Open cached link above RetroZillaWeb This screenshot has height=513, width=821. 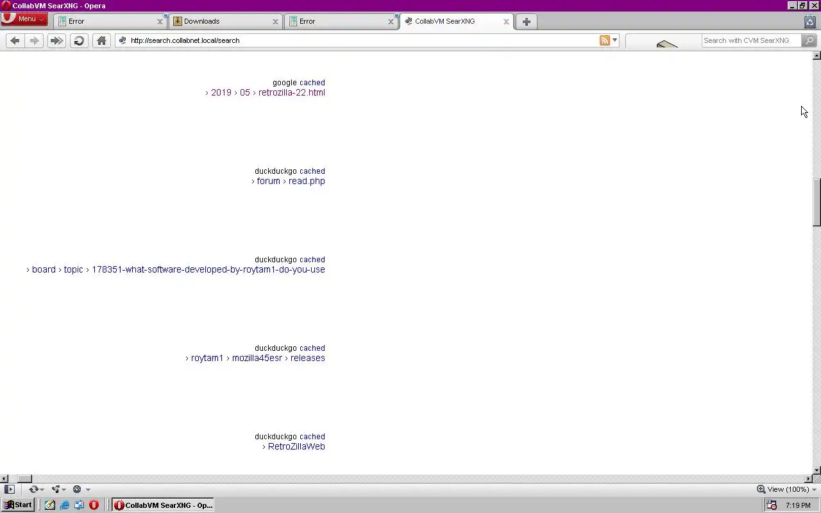point(312,437)
